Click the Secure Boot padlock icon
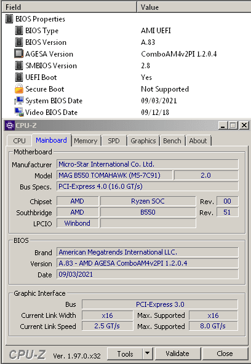 pos(19,89)
